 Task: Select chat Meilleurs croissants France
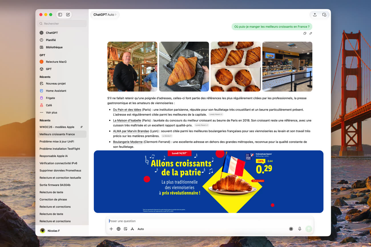[x=62, y=134]
